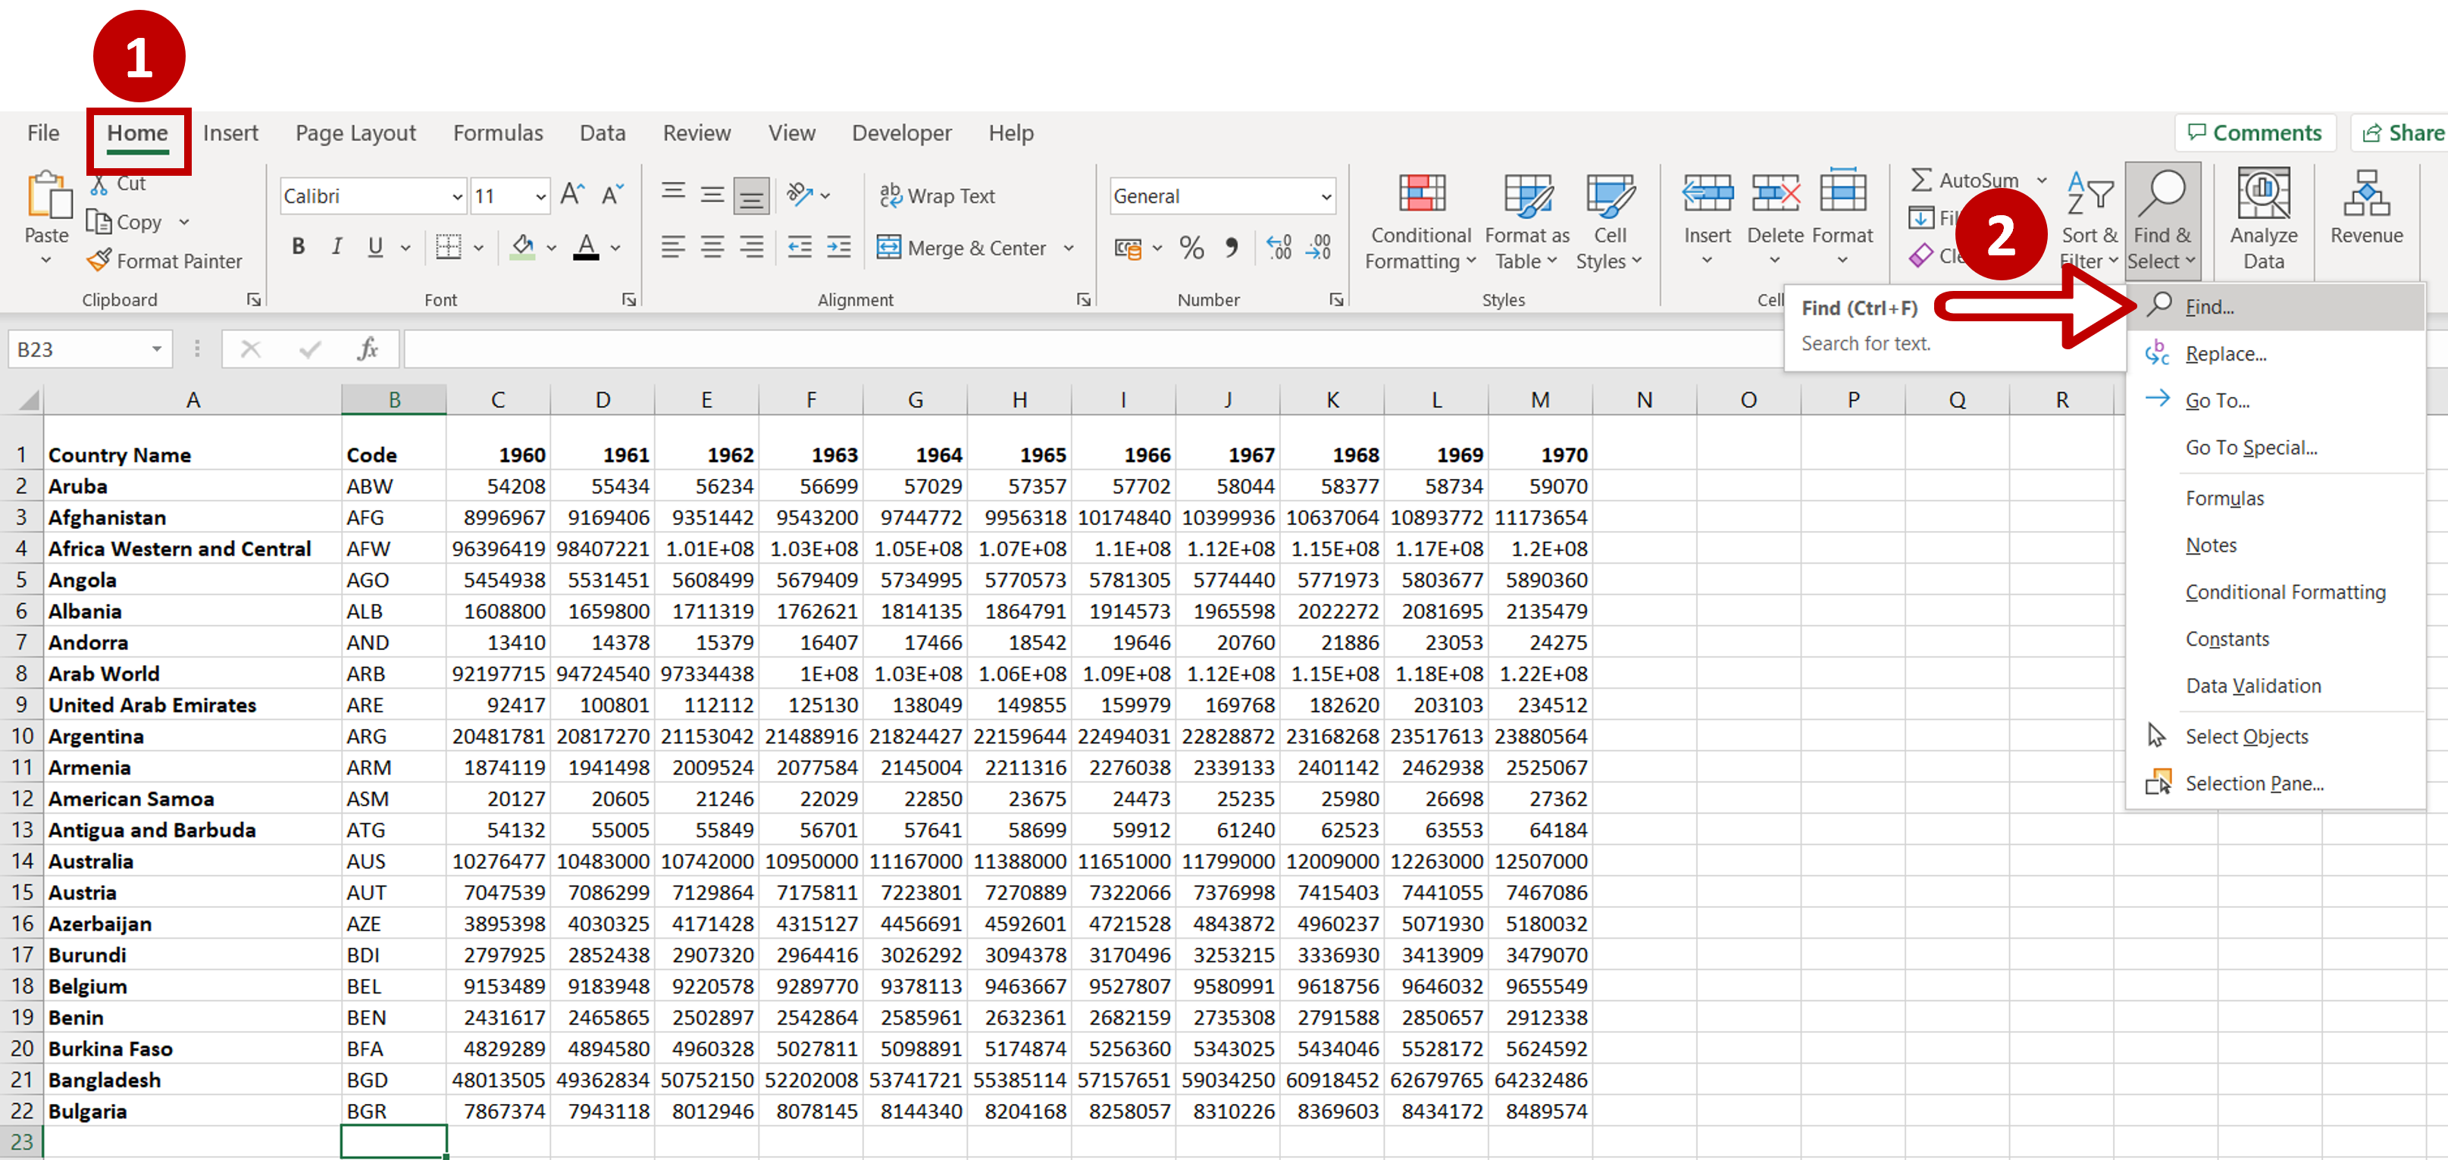Toggle Italic formatting
The height and width of the screenshot is (1160, 2448).
click(x=337, y=247)
